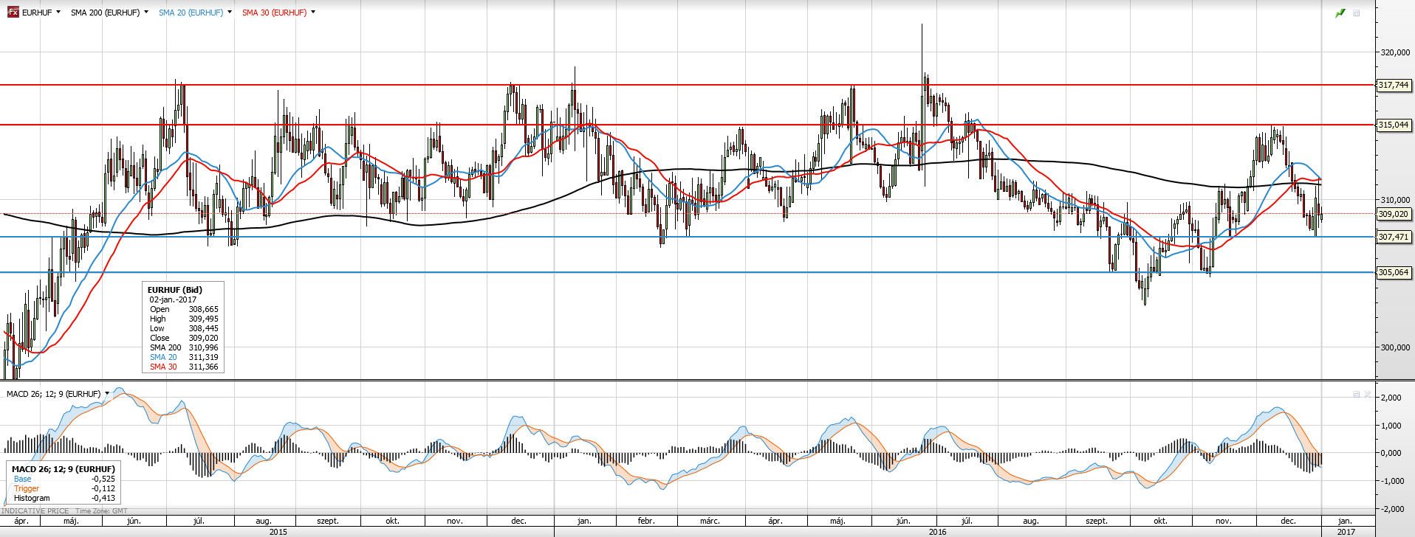Image resolution: width=1415 pixels, height=537 pixels.
Task: Click the 2017 year label
Action: (x=1346, y=532)
